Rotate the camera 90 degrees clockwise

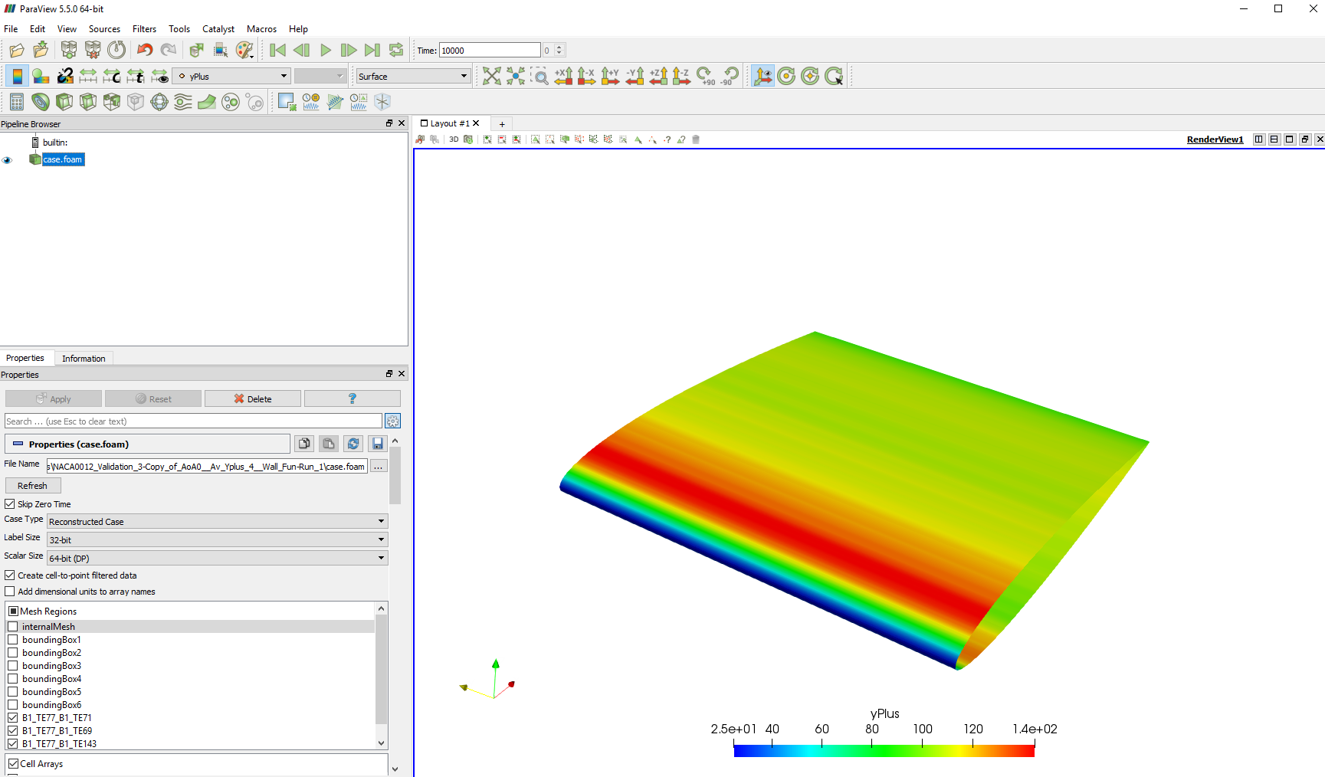[705, 76]
